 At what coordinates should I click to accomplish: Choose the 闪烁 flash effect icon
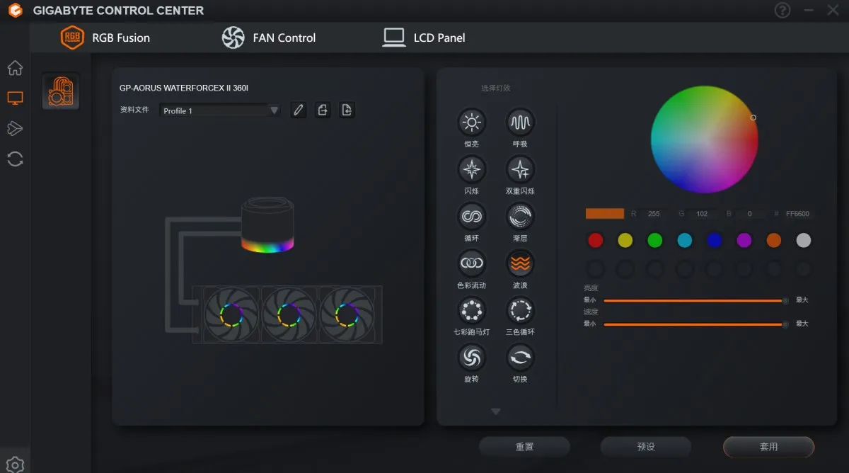471,169
